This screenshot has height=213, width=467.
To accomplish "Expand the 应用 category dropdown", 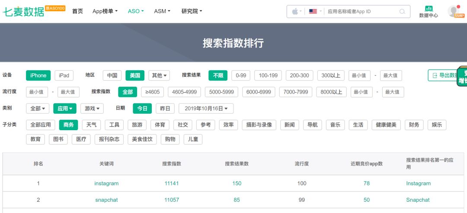I will tap(64, 108).
